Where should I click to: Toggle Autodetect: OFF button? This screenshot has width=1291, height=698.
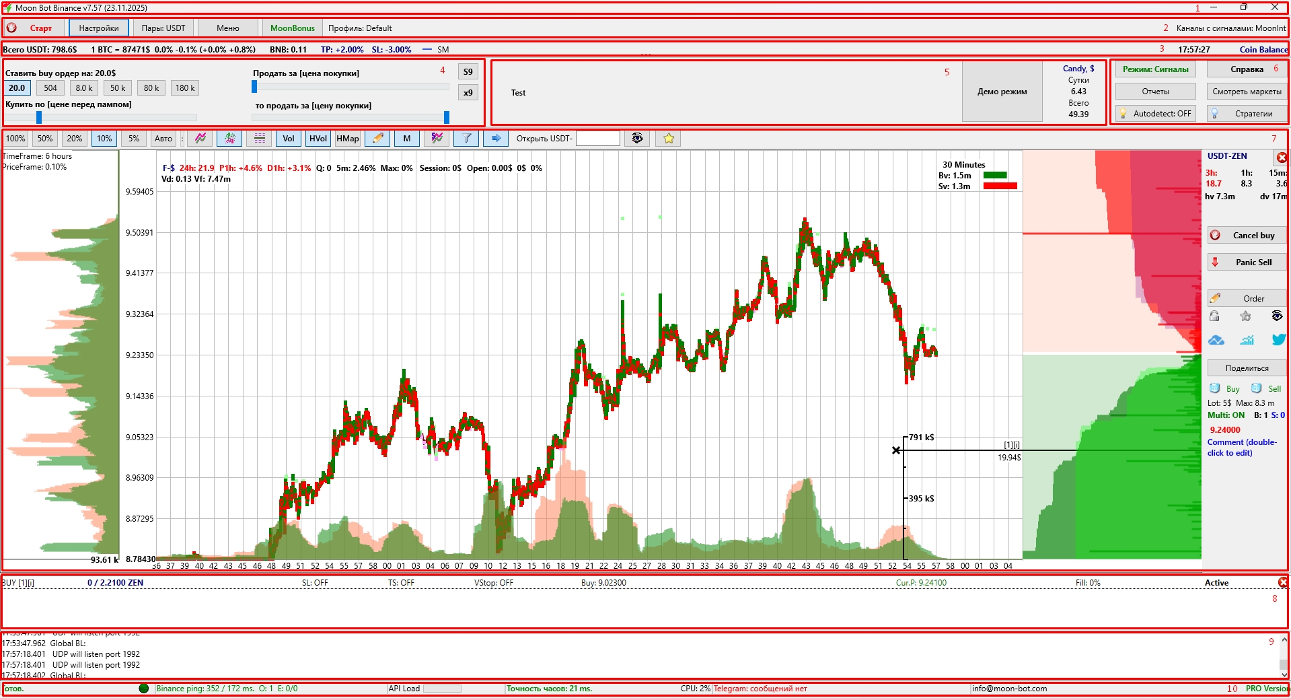(x=1155, y=114)
